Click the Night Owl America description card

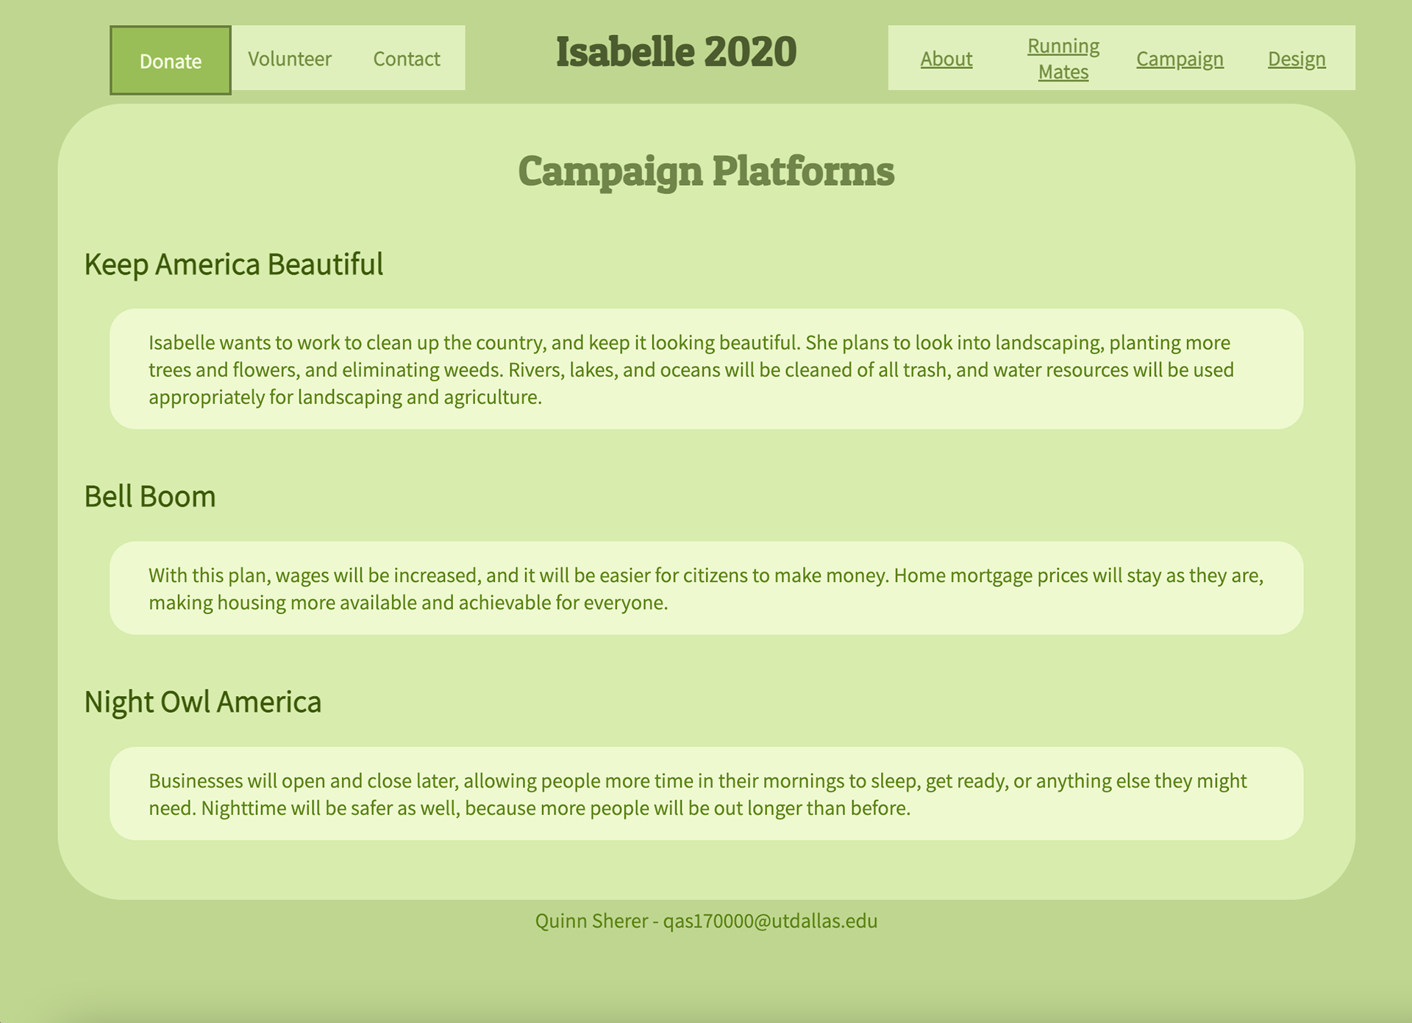706,794
